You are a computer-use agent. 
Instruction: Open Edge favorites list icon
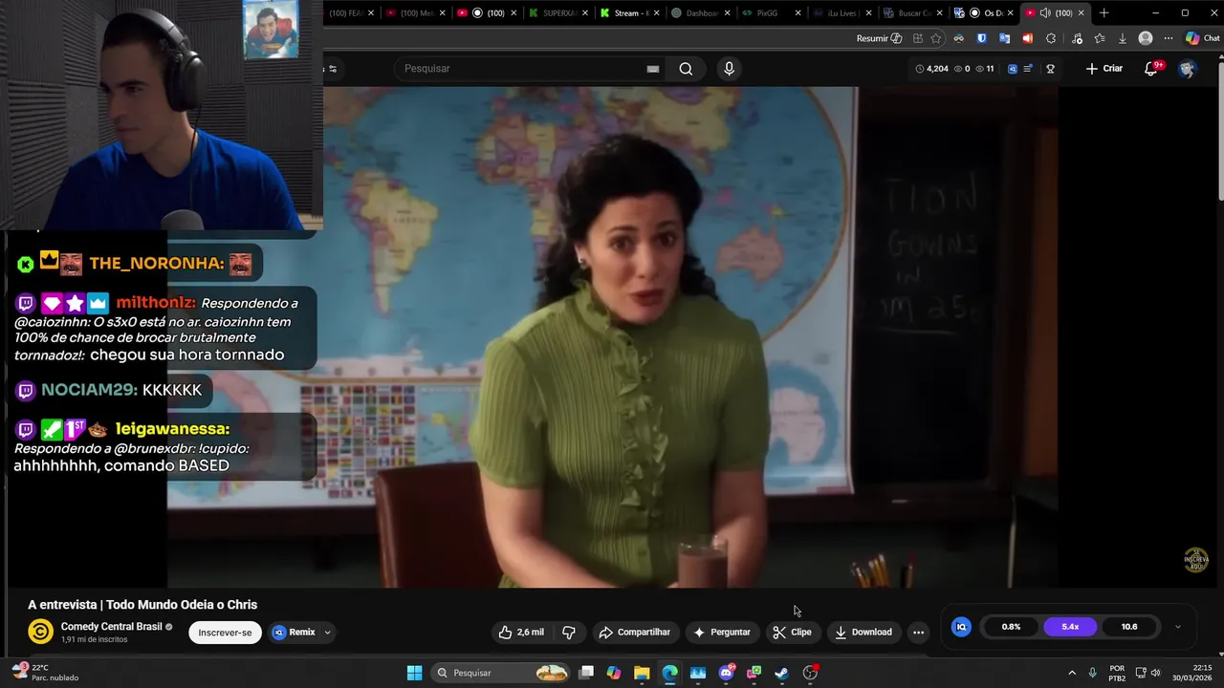[1100, 38]
